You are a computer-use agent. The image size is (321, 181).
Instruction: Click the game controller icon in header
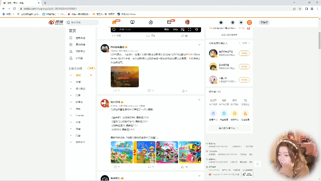(221, 23)
